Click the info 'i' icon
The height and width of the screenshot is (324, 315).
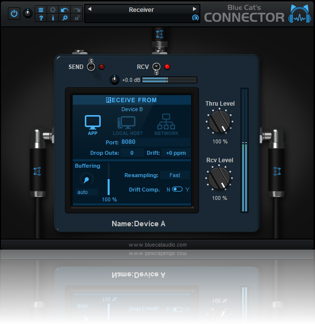tap(53, 18)
